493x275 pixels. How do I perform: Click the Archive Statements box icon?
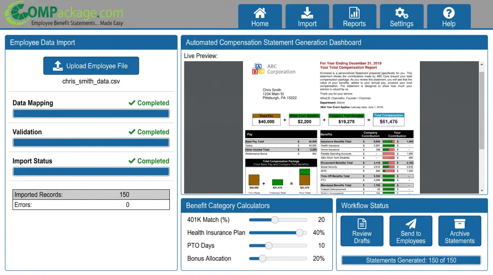point(459,223)
